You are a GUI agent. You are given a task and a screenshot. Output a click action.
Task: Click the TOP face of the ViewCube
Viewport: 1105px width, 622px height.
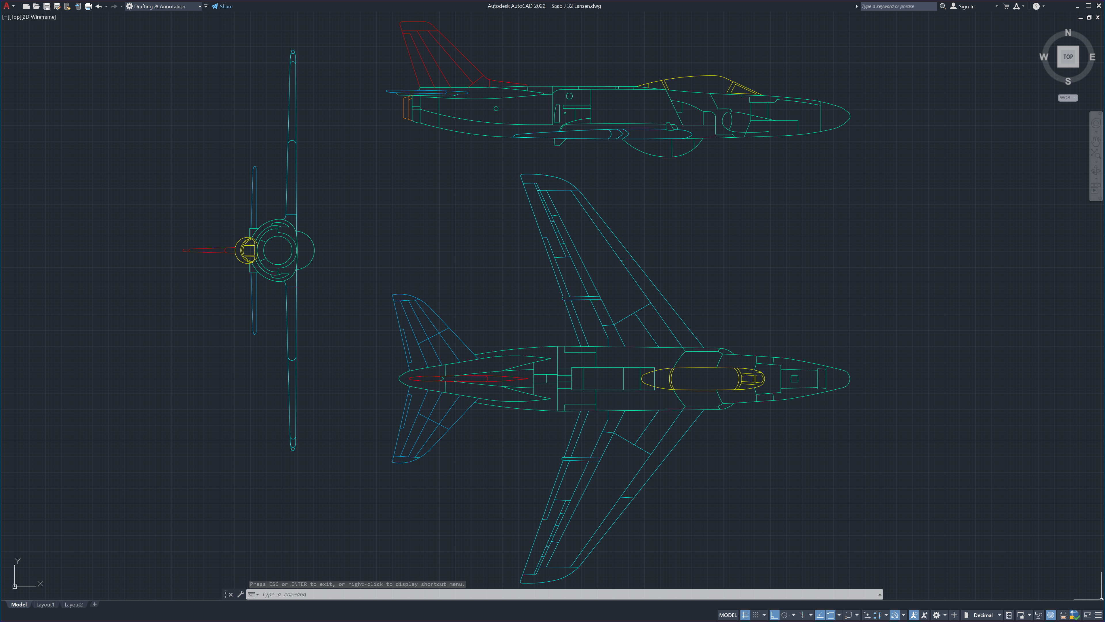click(x=1068, y=57)
